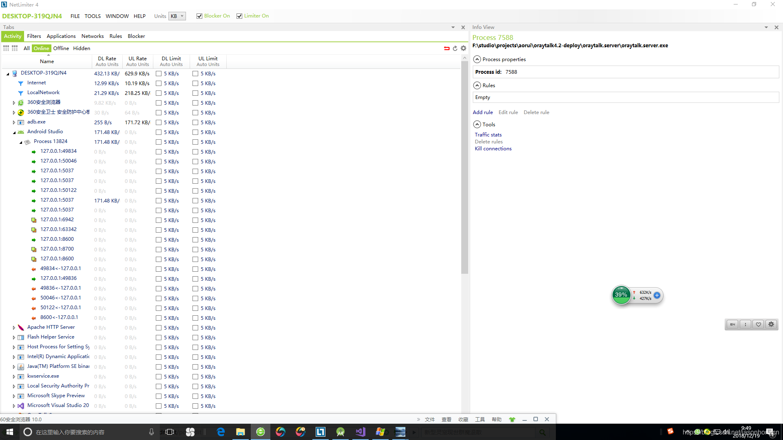The height and width of the screenshot is (440, 783).
Task: Open Visual Studio in the taskbar
Action: [361, 432]
